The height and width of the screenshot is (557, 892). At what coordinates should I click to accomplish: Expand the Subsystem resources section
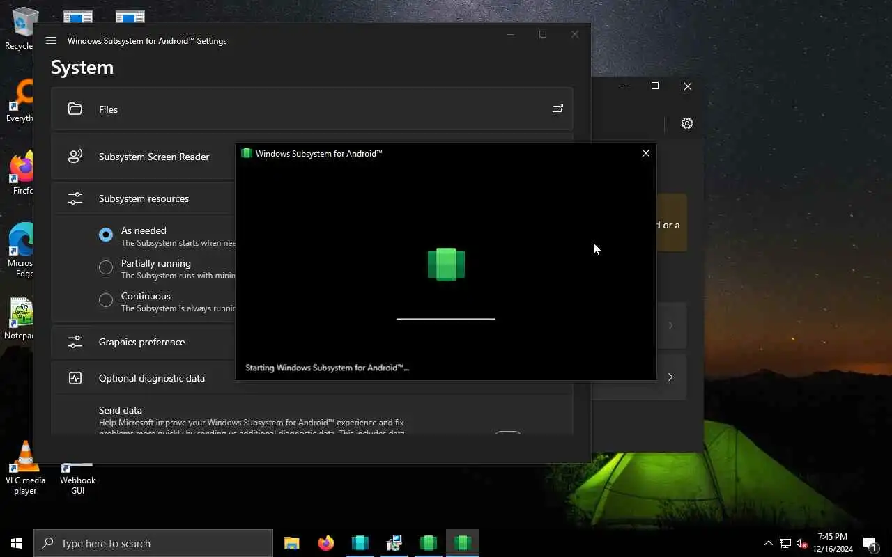point(144,198)
